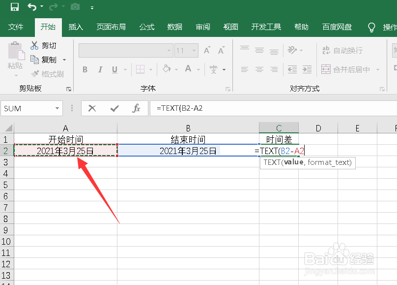Image resolution: width=397 pixels, height=285 pixels.
Task: Click the Save icon in quick access toolbar
Action: [x=14, y=7]
